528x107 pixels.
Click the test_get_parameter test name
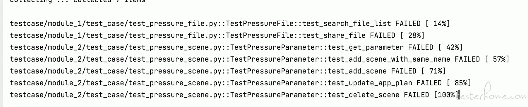click(366, 48)
